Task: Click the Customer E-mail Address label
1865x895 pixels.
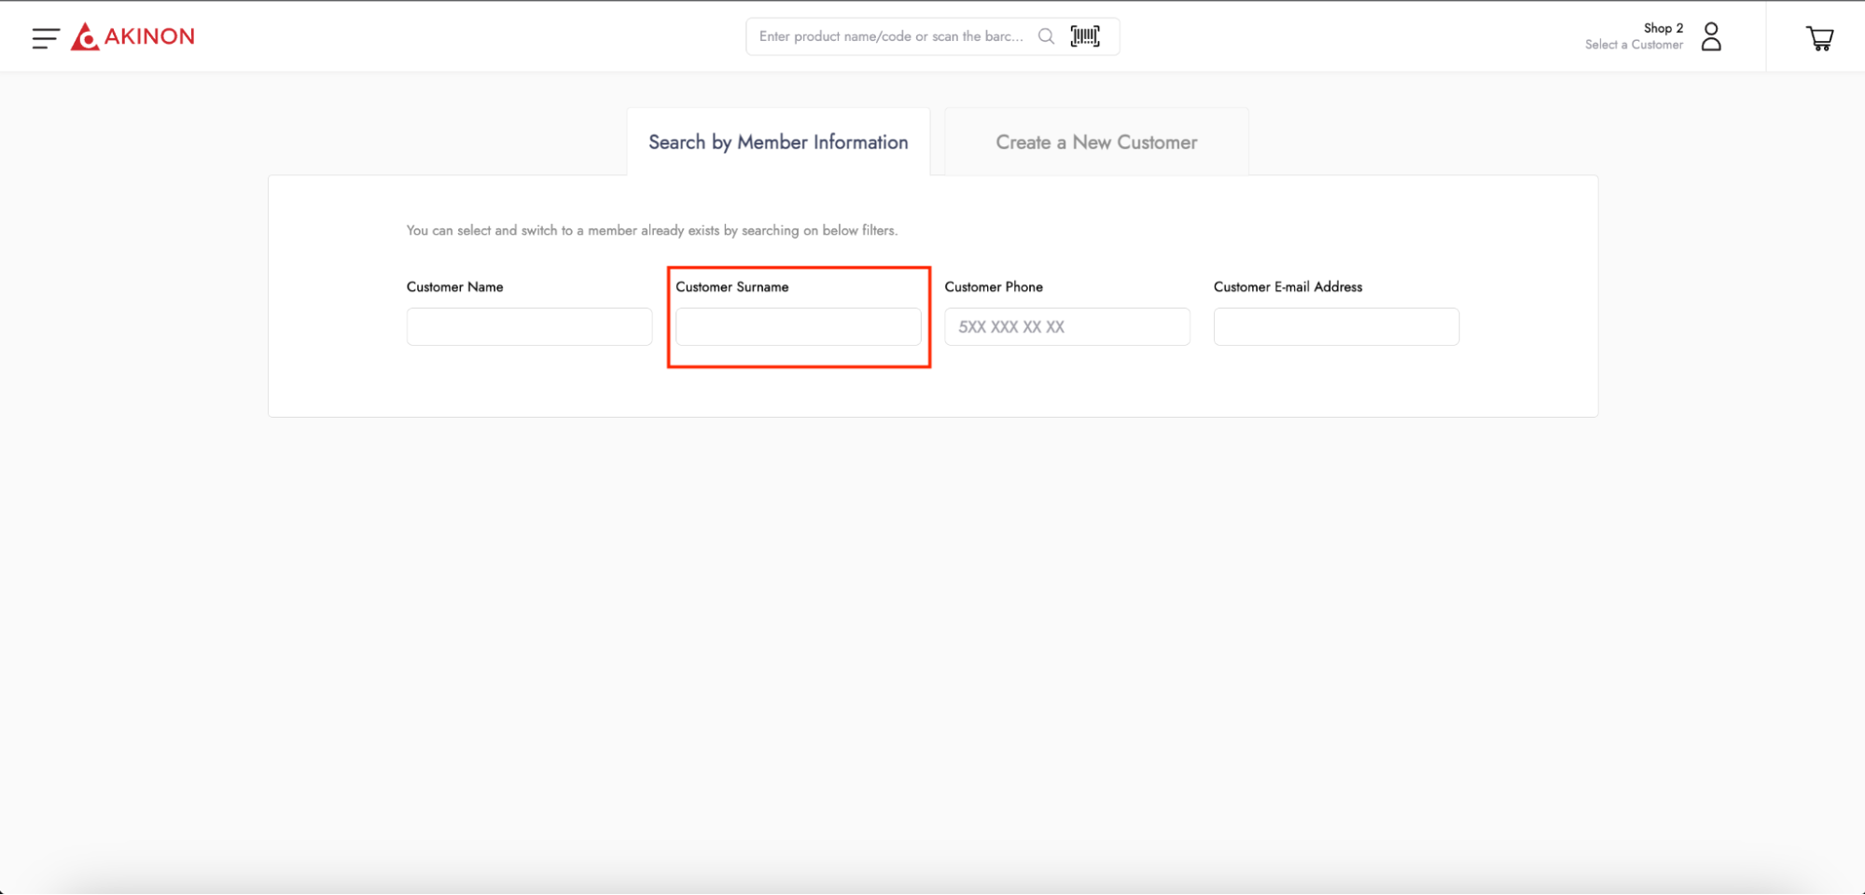Action: (x=1287, y=287)
